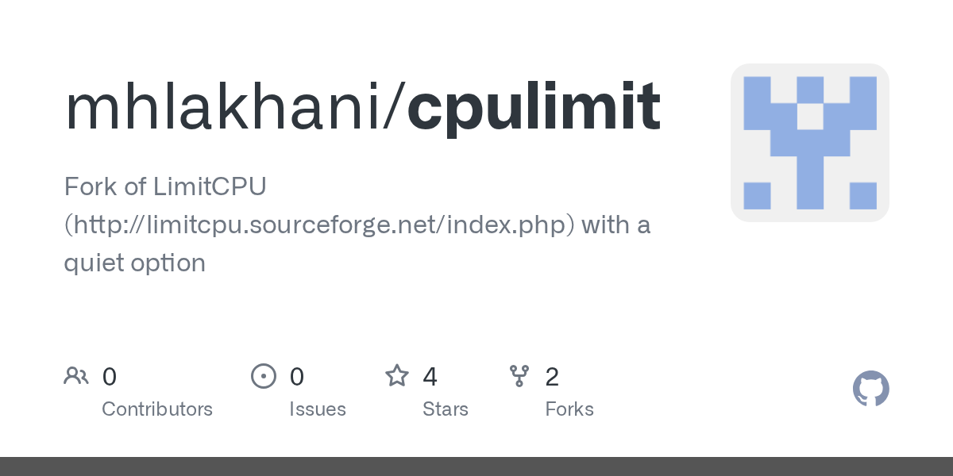Click the Issues circle-dot icon

(264, 376)
